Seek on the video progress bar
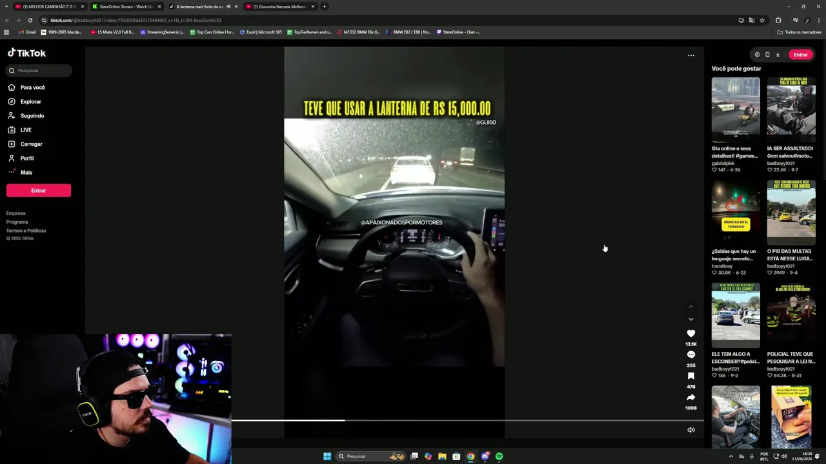 (467, 420)
